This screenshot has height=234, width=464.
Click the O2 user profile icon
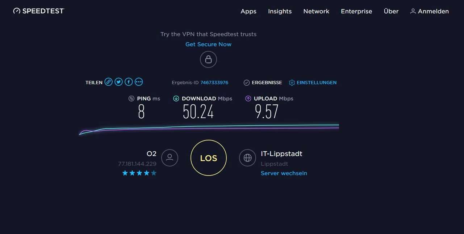click(170, 158)
